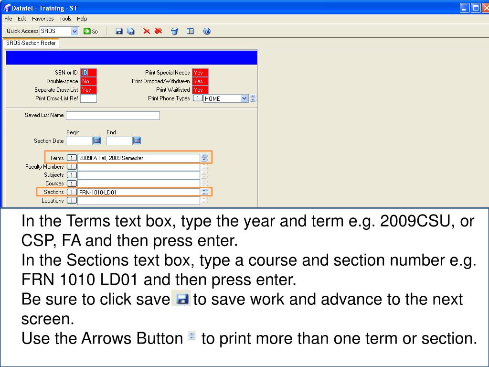The width and height of the screenshot is (489, 367).
Task: Click the Section Date End field
Action: point(119,141)
